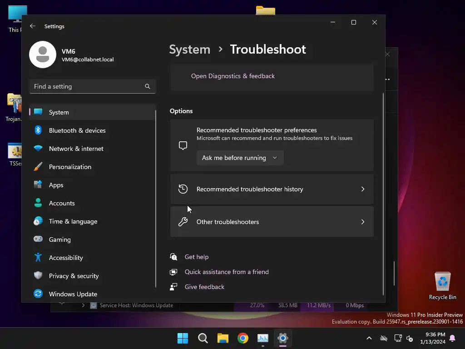Click the Wi-Fi network icon in sidebar

pyautogui.click(x=38, y=148)
